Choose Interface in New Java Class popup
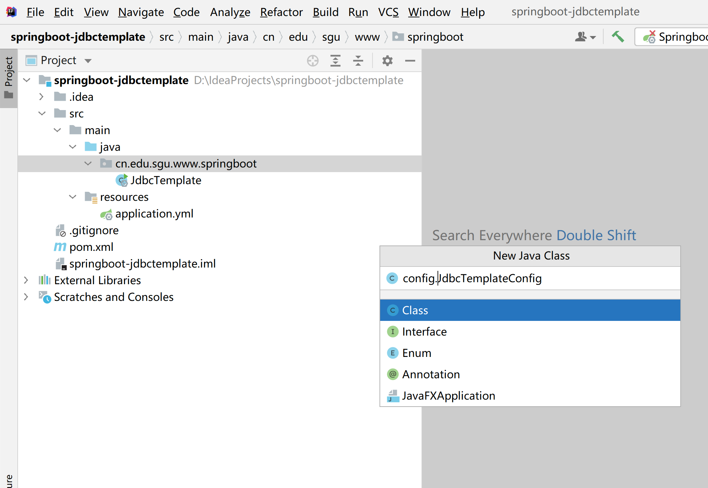The image size is (708, 488). pos(424,332)
